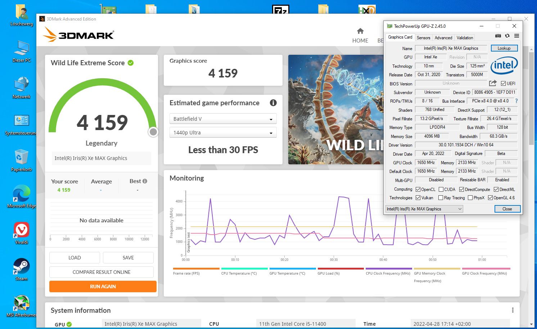Image resolution: width=537 pixels, height=329 pixels.
Task: Click COMPARE RESULT ONLINE
Action: [x=101, y=272]
